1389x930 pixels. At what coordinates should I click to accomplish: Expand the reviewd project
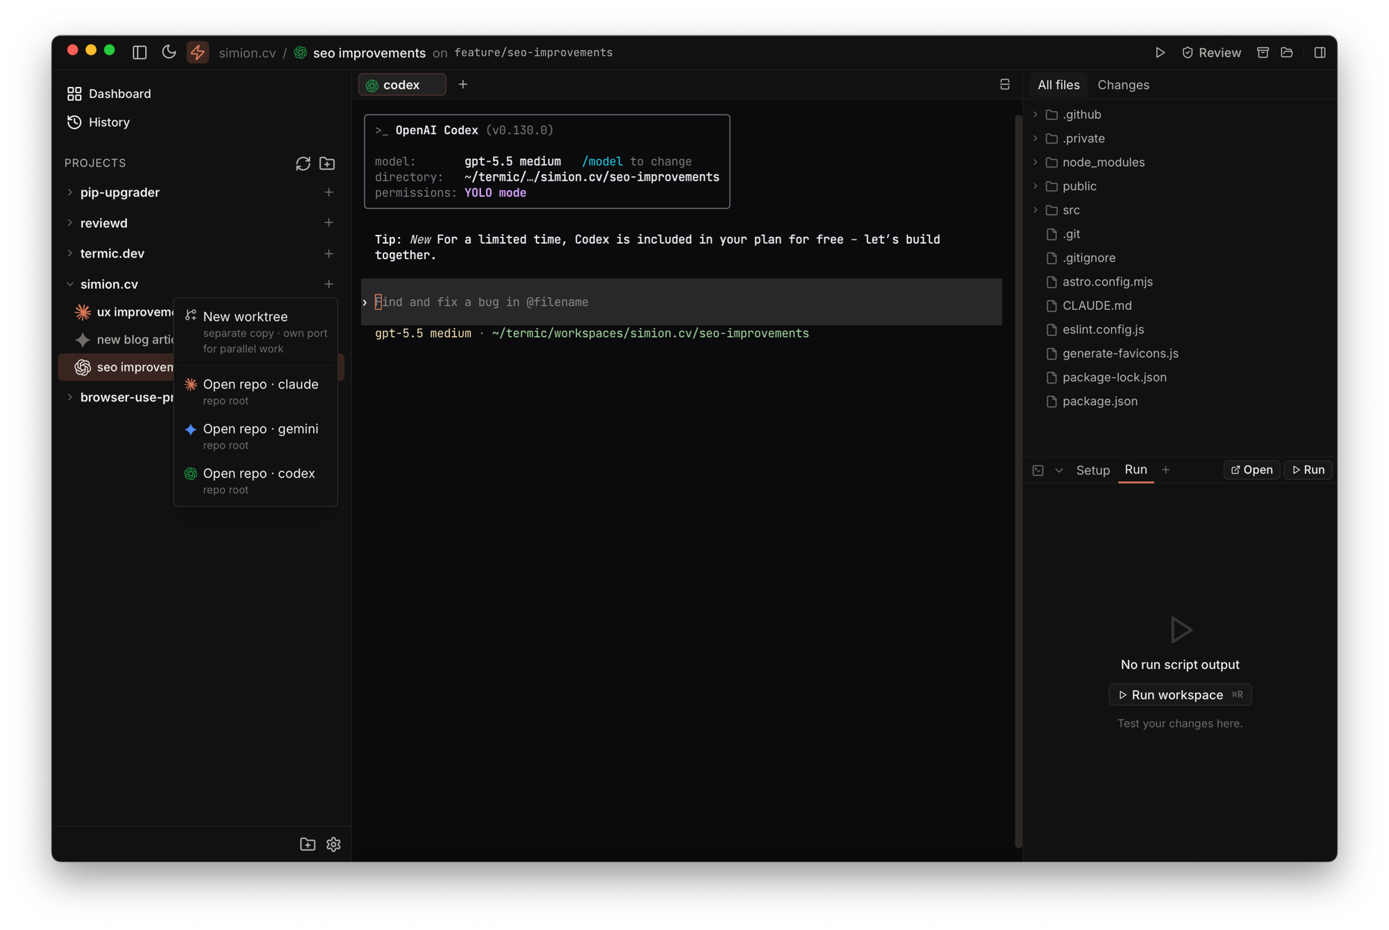coord(70,223)
